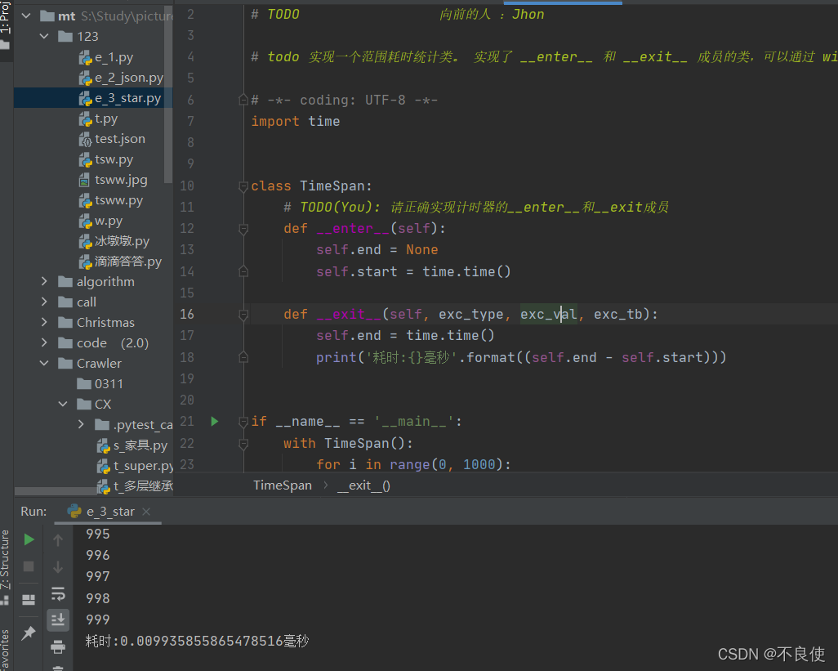Click the 耗时 output line in console
The width and height of the screenshot is (838, 671).
(x=197, y=641)
